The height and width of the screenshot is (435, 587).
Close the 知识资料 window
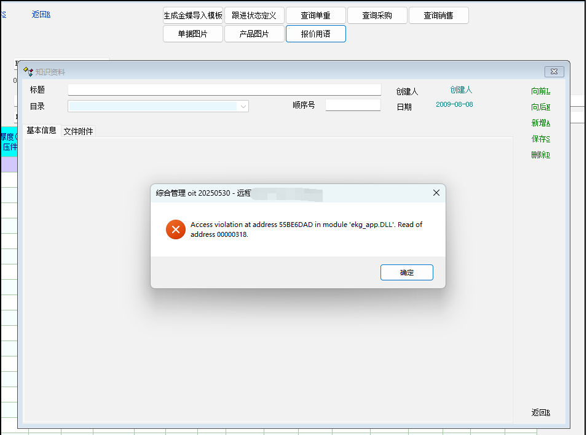(553, 72)
